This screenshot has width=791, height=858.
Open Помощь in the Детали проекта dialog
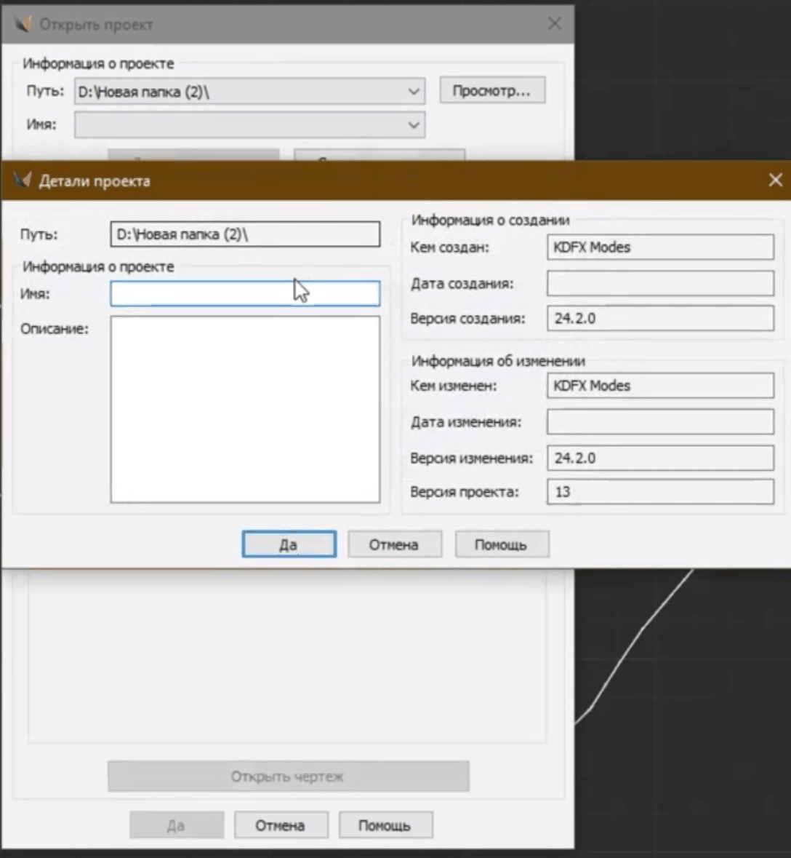[501, 544]
